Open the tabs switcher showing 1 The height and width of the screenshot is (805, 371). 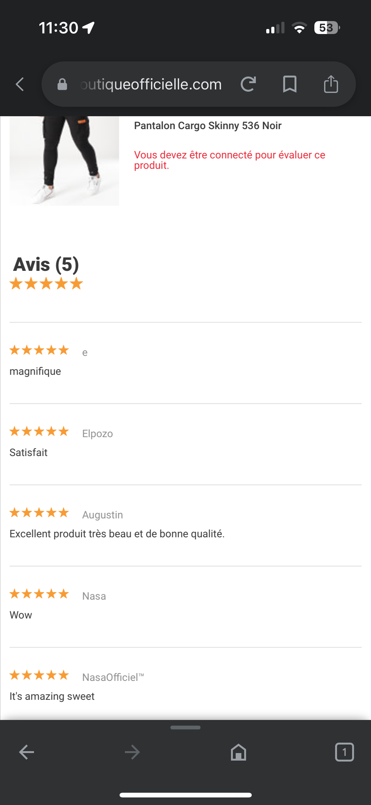(x=344, y=752)
